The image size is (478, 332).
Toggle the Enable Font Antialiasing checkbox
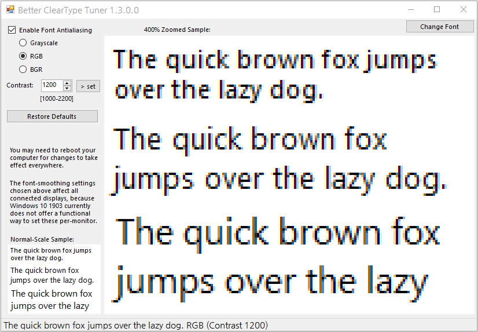[12, 30]
